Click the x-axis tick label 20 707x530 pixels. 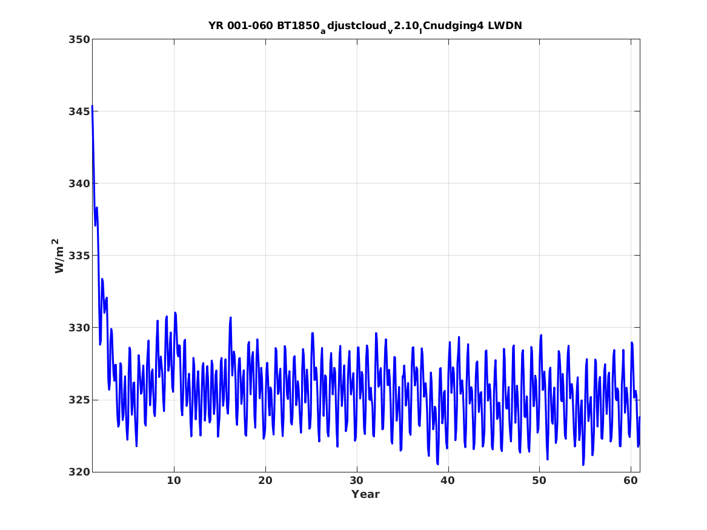click(x=265, y=481)
